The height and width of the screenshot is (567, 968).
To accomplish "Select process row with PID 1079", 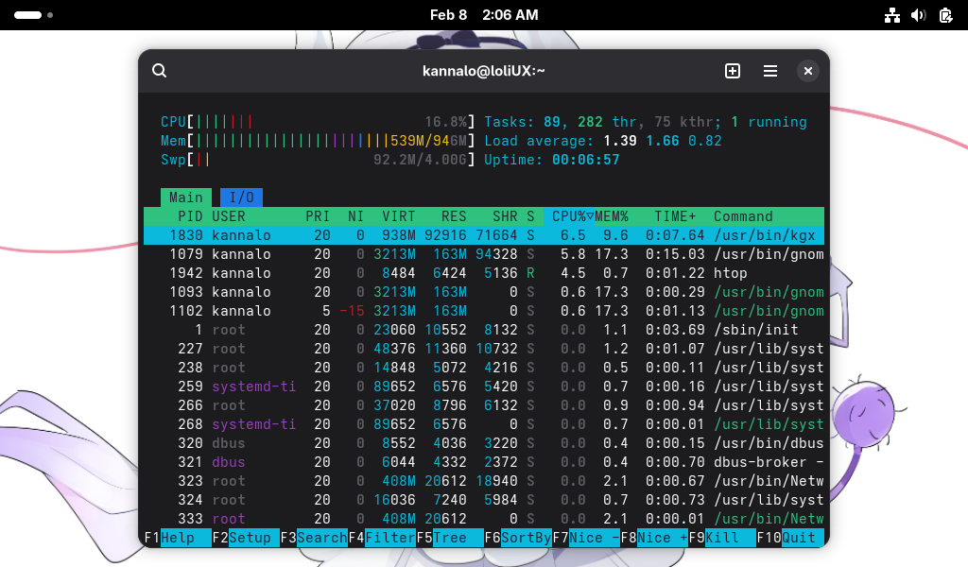I will click(484, 254).
